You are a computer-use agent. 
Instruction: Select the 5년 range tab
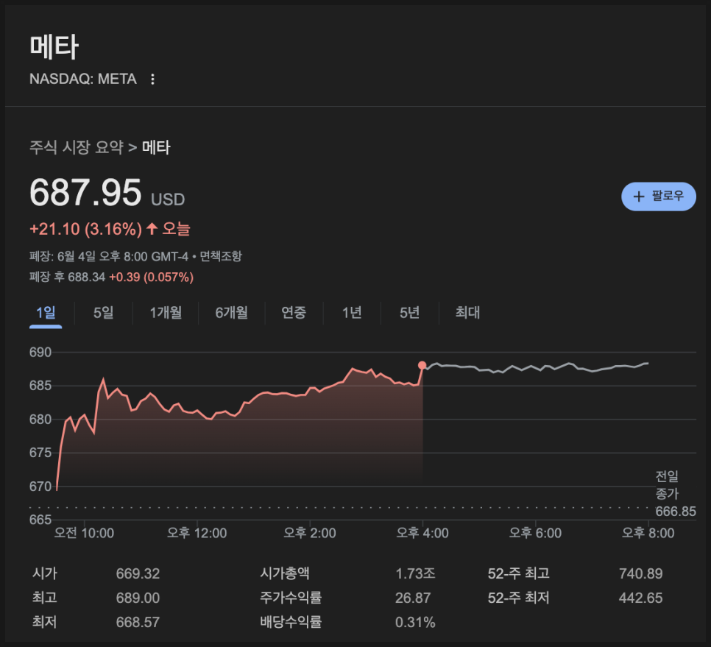(409, 312)
